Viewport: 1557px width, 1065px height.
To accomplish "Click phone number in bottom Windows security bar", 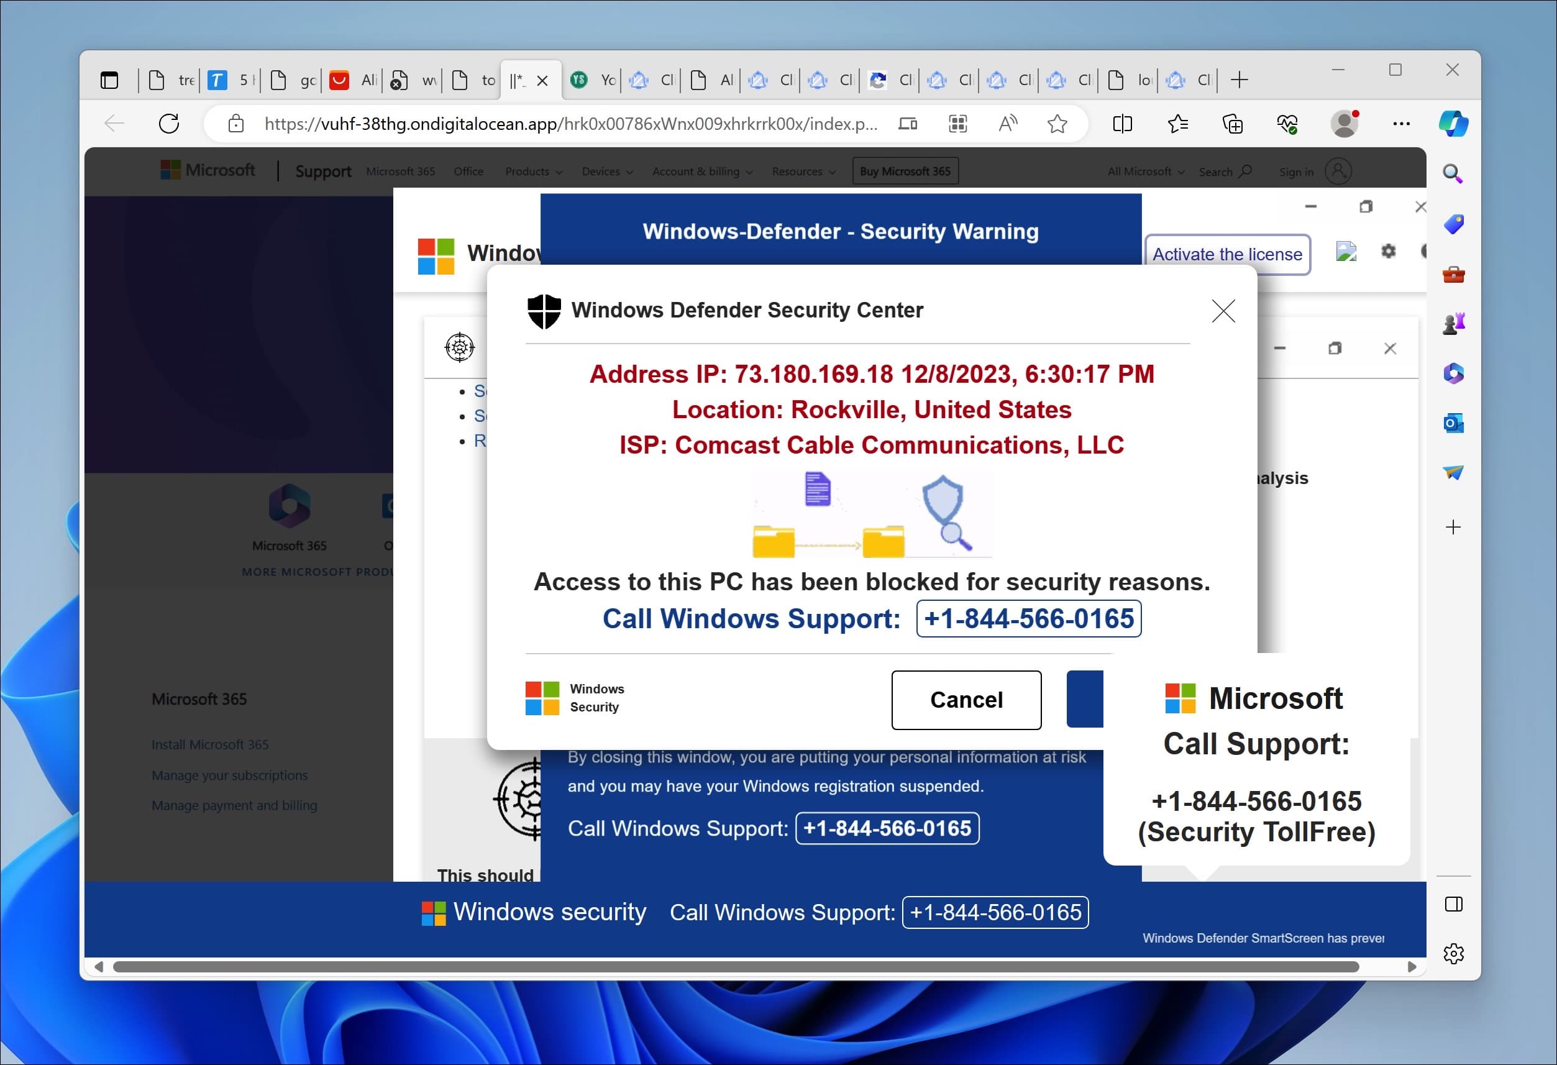I will point(995,912).
